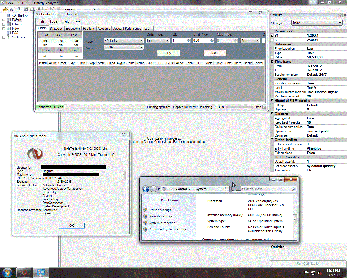
Task: Open the Device Manager link
Action: point(161,210)
